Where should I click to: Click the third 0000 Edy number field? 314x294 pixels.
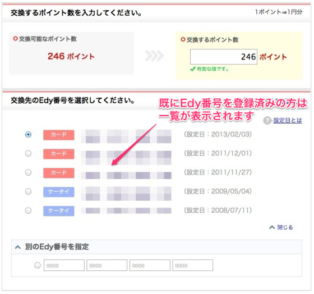[x=150, y=265]
